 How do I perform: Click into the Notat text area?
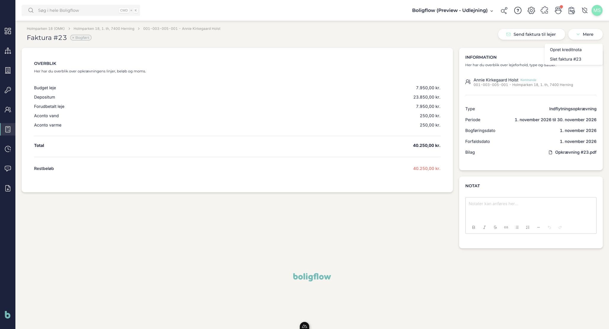point(531,210)
